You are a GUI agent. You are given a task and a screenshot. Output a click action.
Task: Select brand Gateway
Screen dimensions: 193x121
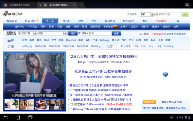105,40
